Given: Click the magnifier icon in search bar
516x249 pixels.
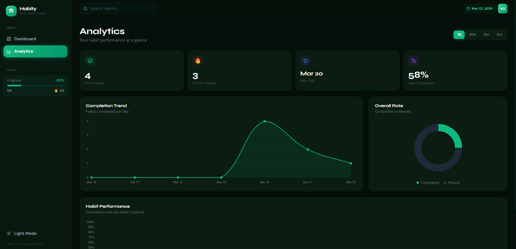Looking at the screenshot, I should coord(86,9).
